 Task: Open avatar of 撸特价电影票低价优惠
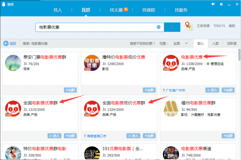(92, 63)
